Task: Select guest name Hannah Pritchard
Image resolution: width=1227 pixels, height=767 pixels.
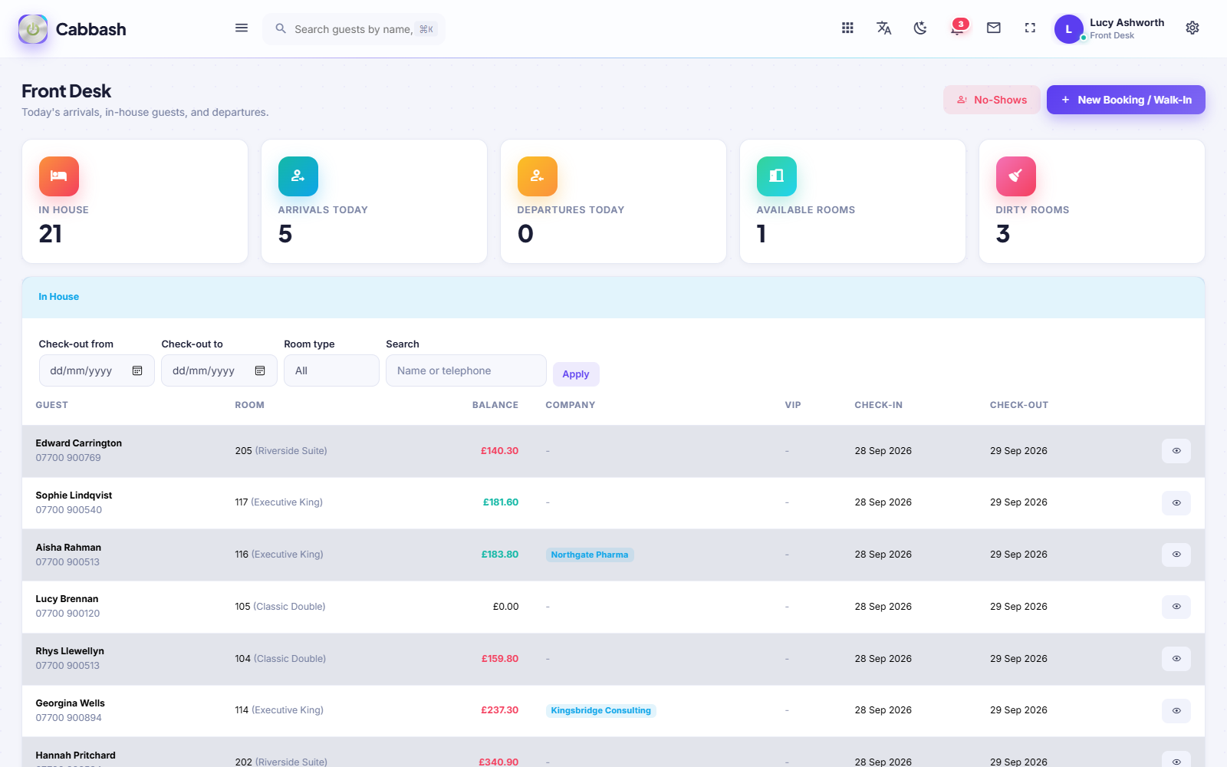Action: click(x=76, y=755)
